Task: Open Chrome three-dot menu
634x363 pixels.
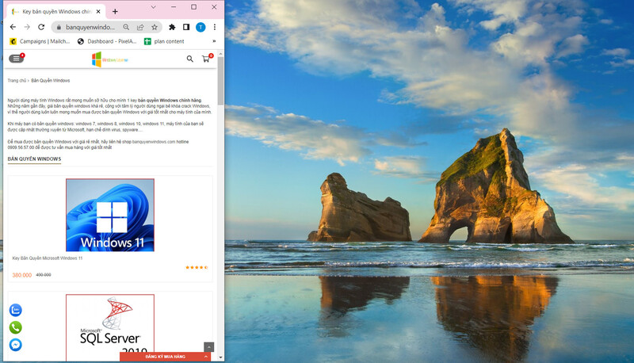Action: click(215, 27)
